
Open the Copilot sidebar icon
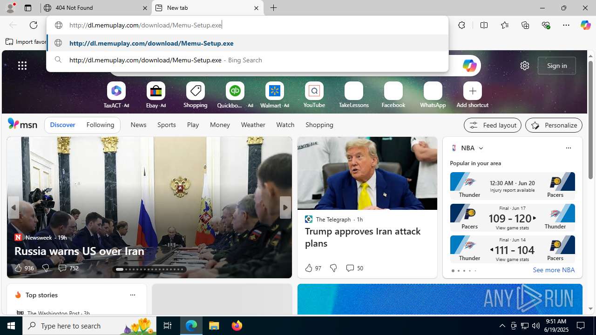[585, 25]
